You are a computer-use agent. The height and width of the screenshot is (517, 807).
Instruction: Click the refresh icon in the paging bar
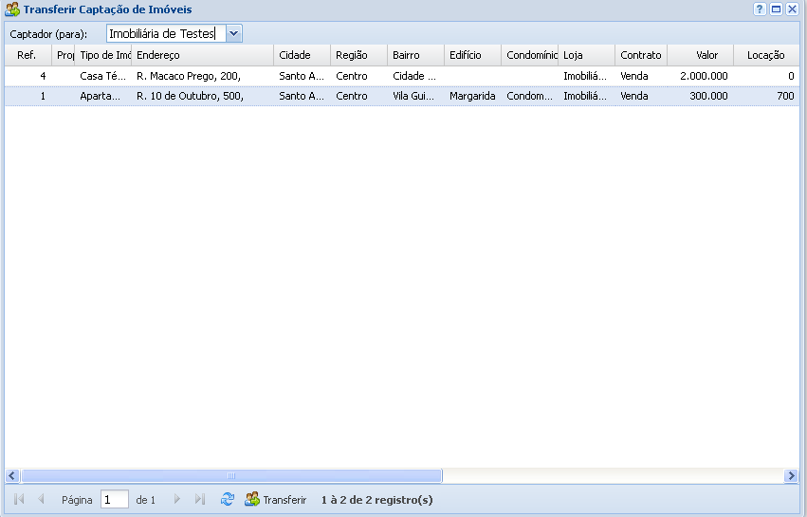(228, 499)
